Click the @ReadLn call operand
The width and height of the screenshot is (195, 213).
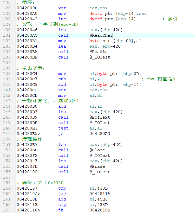pos(99,52)
